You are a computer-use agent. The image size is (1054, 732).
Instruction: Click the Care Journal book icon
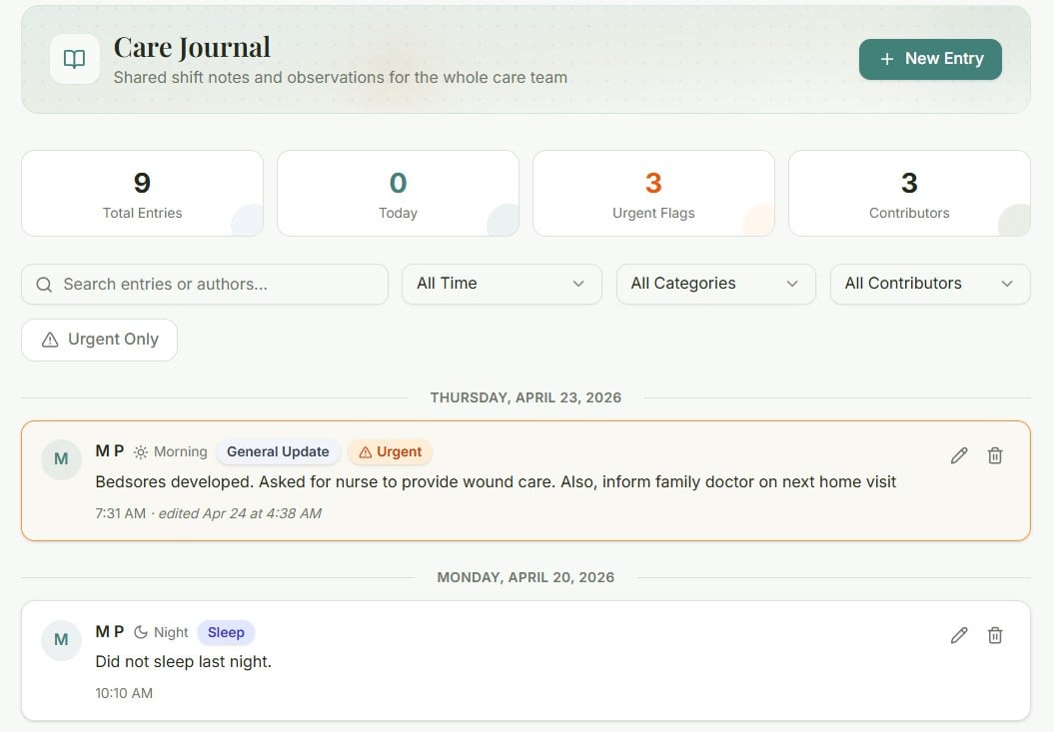click(x=75, y=59)
